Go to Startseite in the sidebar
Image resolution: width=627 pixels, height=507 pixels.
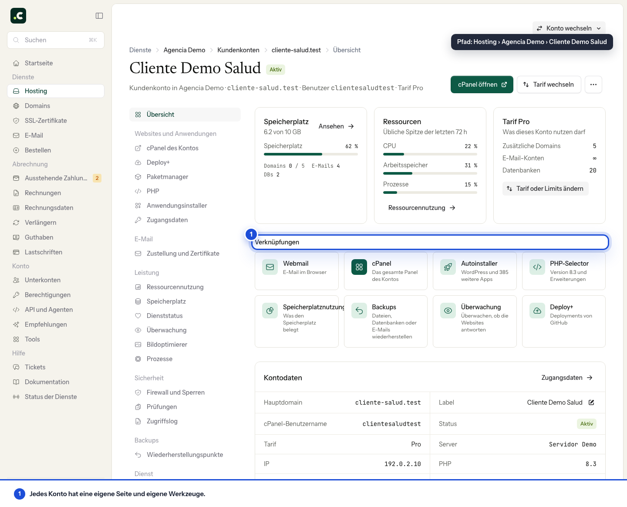56,63
